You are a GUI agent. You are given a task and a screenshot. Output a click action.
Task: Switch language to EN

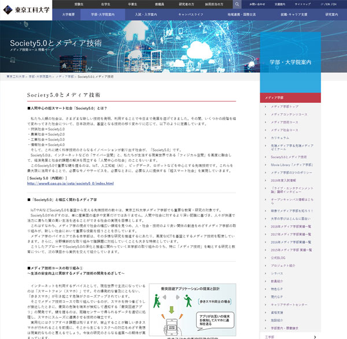[328, 4]
